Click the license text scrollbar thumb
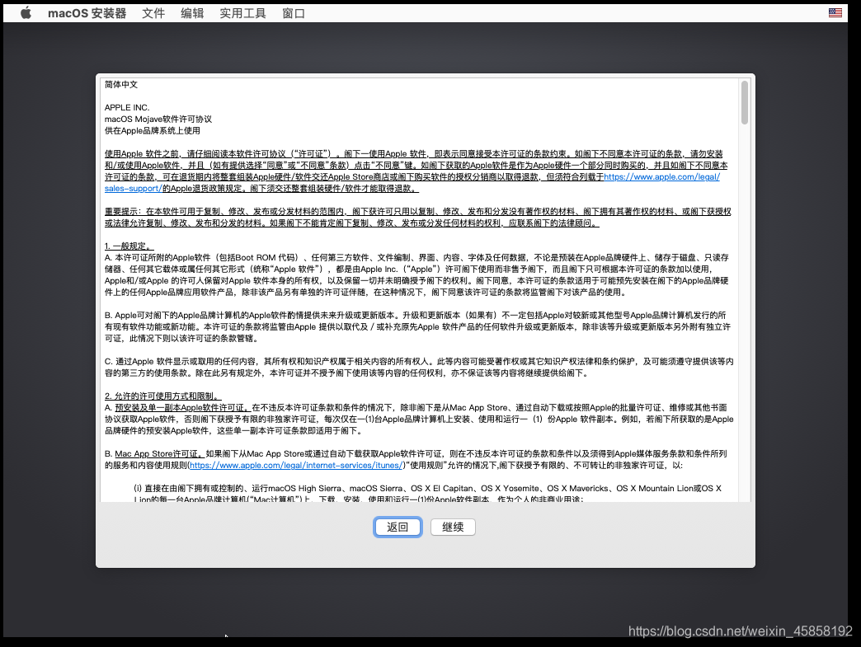 pos(745,103)
